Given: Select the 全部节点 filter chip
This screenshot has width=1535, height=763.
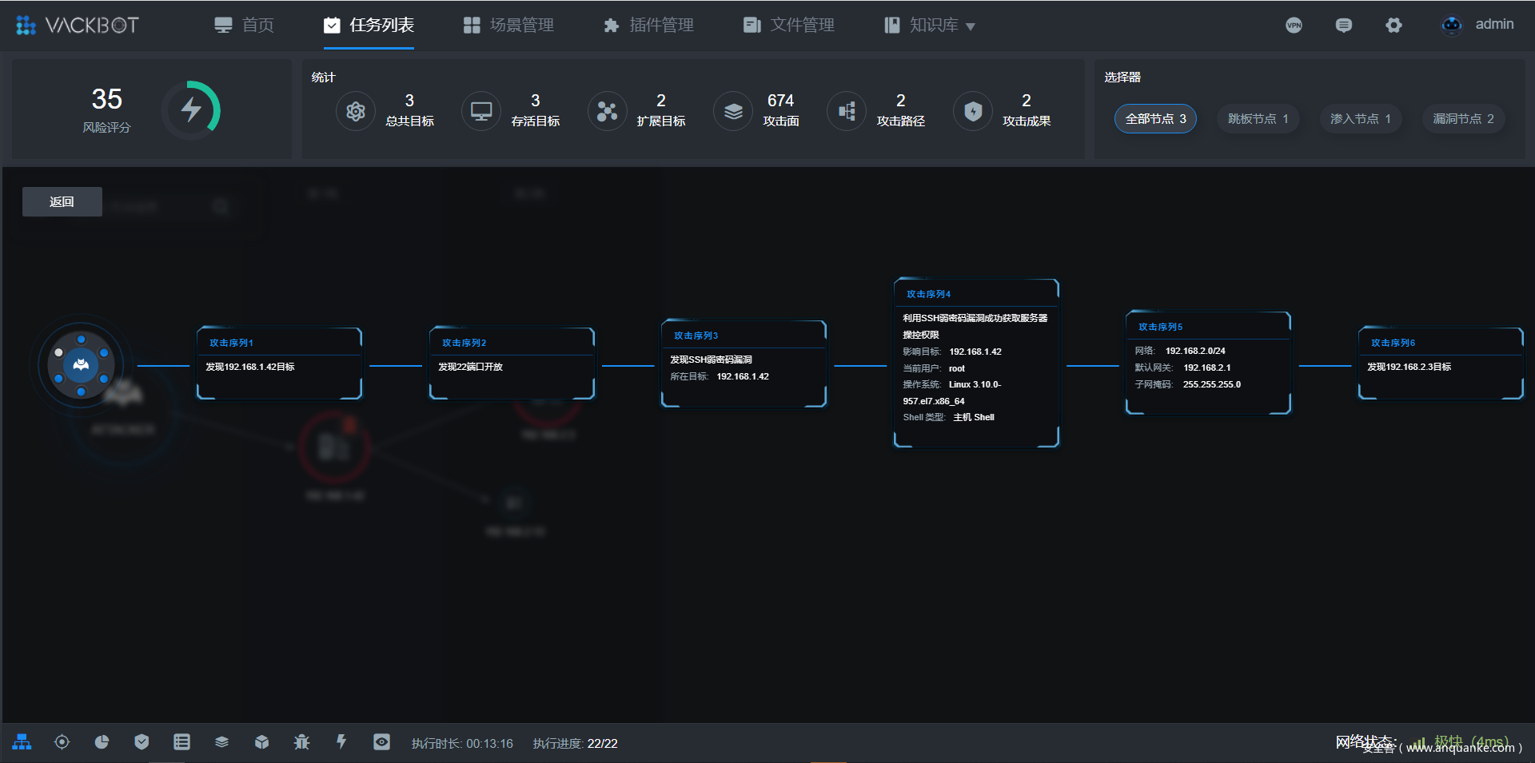Looking at the screenshot, I should click(x=1155, y=119).
